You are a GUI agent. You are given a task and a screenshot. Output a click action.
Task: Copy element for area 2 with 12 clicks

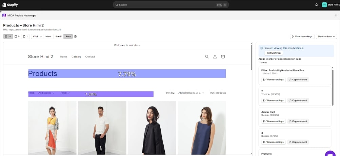point(298,101)
